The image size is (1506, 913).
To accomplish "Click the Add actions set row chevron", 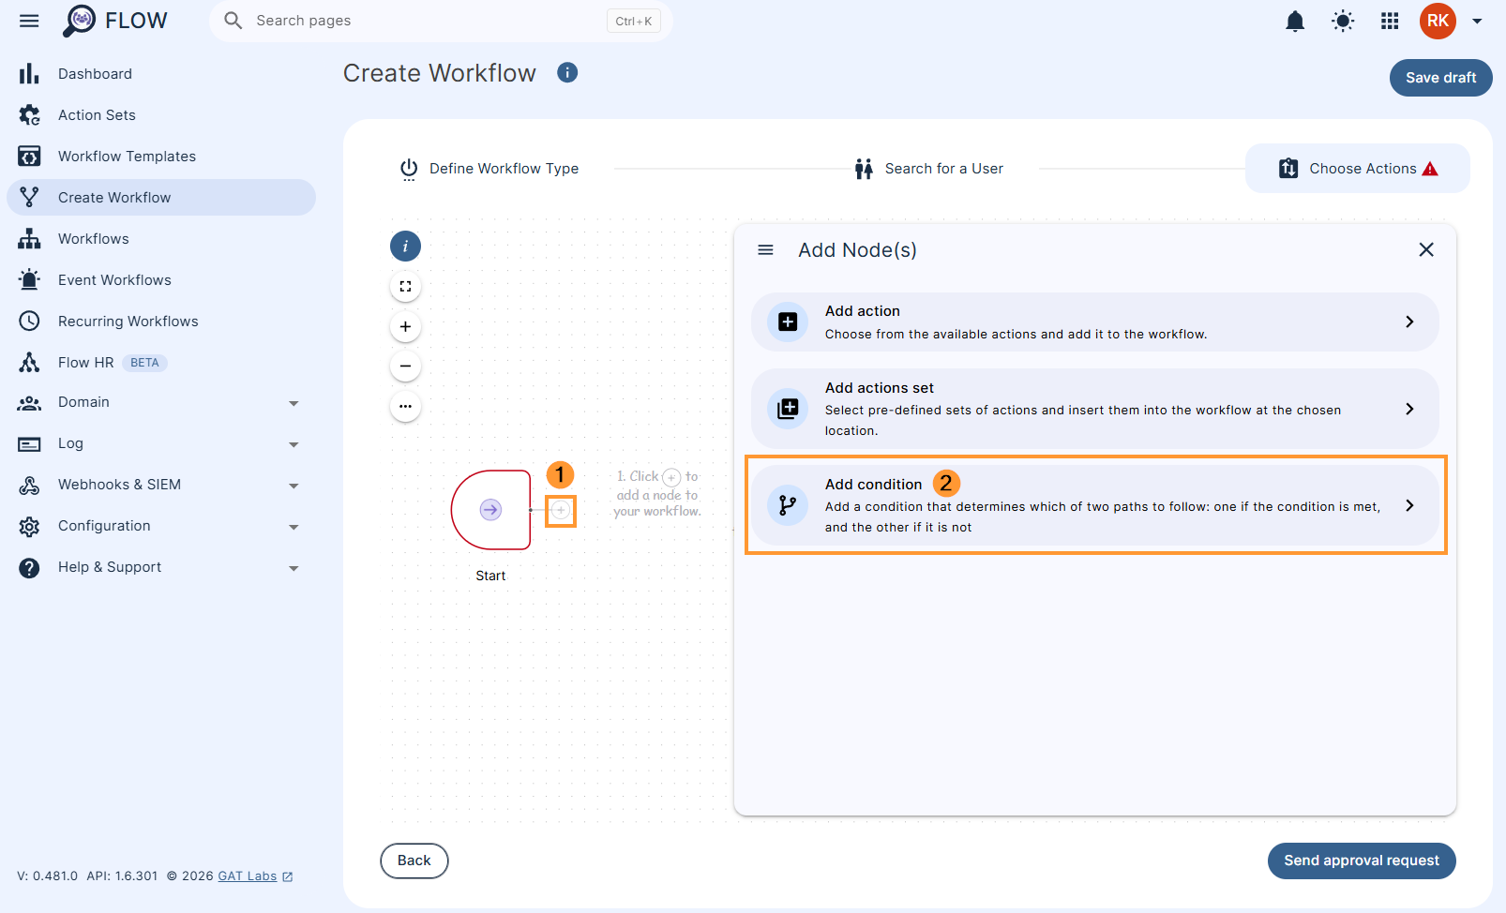I will [x=1409, y=409].
